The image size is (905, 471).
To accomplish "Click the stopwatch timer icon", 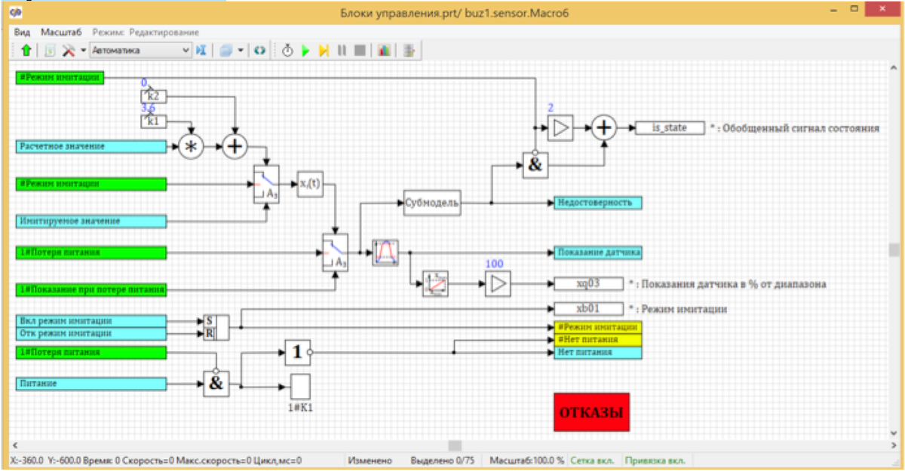I will pos(287,50).
